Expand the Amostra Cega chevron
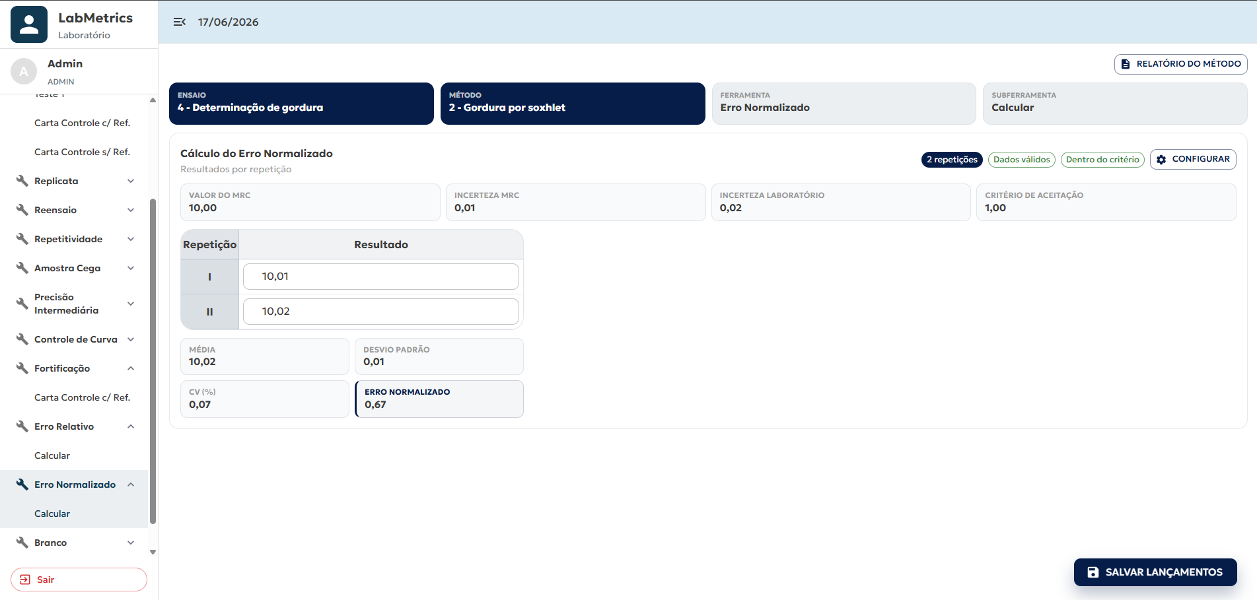 pyautogui.click(x=131, y=268)
